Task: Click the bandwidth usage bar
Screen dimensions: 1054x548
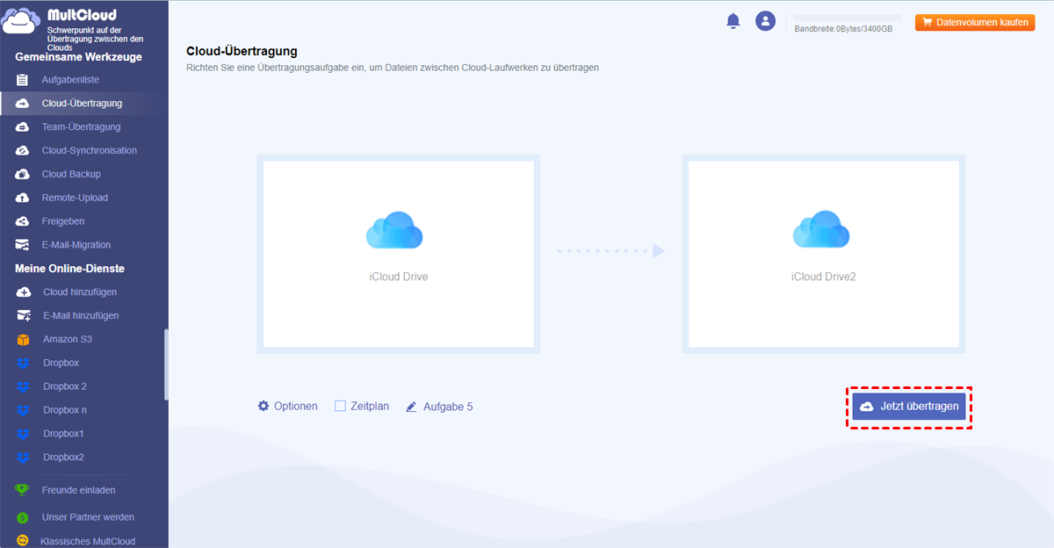Action: coord(847,18)
